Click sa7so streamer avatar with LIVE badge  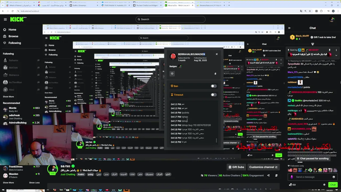52,169
